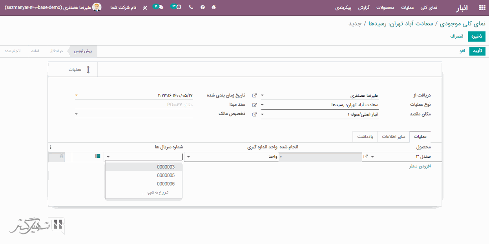Click افزودن سطر add line link
The width and height of the screenshot is (489, 244).
[x=420, y=166]
